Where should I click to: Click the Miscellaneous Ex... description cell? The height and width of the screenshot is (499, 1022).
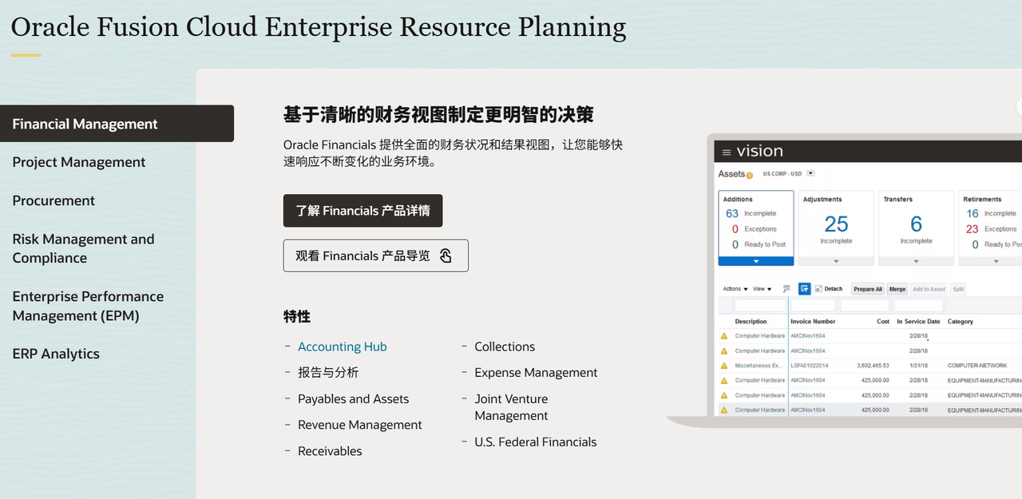click(759, 366)
